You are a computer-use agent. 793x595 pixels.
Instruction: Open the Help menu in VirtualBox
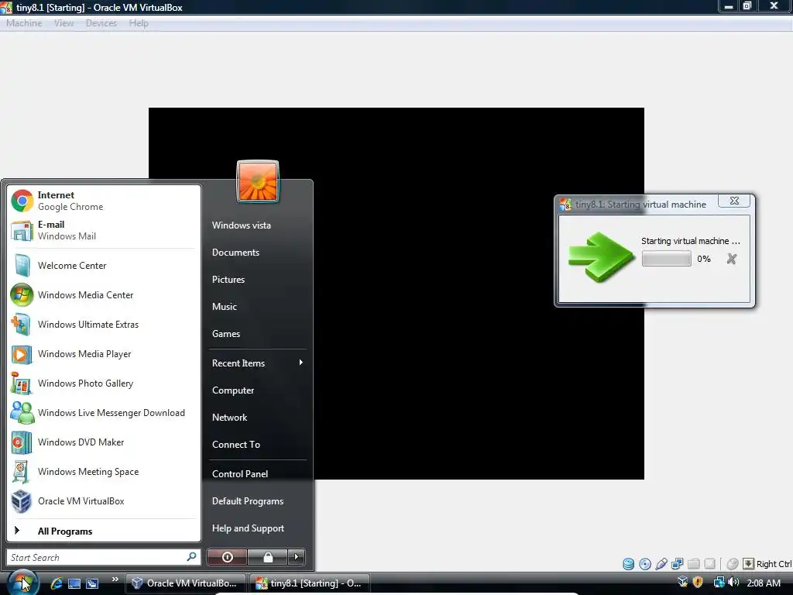139,23
